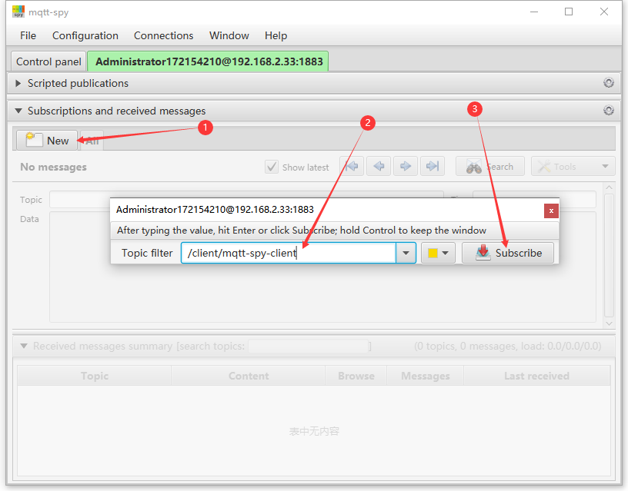Click the scrollbar down arrow in message pane
This screenshot has height=491, width=628.
tap(609, 323)
